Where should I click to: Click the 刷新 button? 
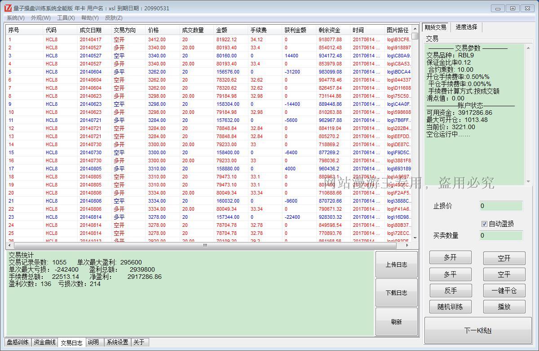(397, 322)
